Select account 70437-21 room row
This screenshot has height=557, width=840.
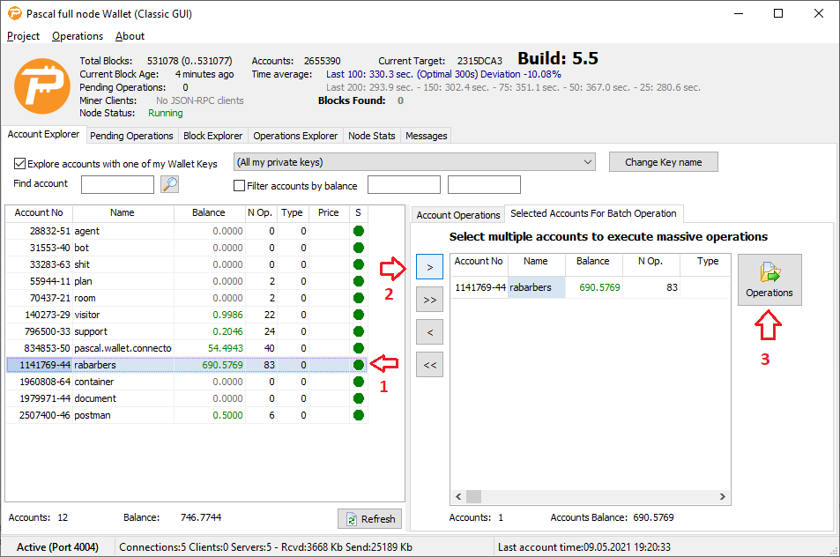187,298
